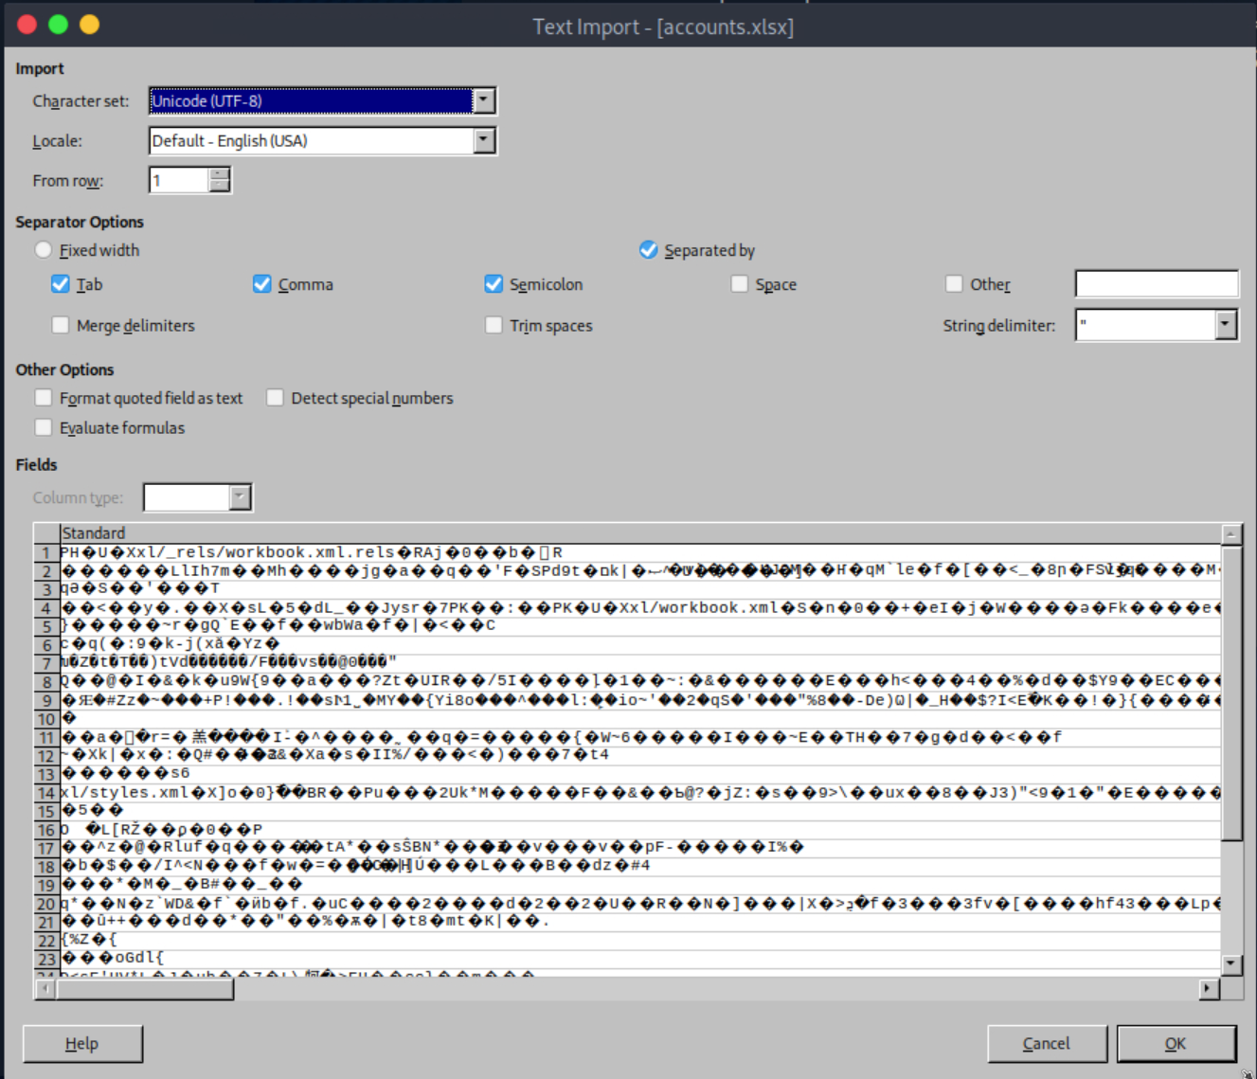Disable the Semicolon separator
The image size is (1257, 1079).
(x=493, y=283)
